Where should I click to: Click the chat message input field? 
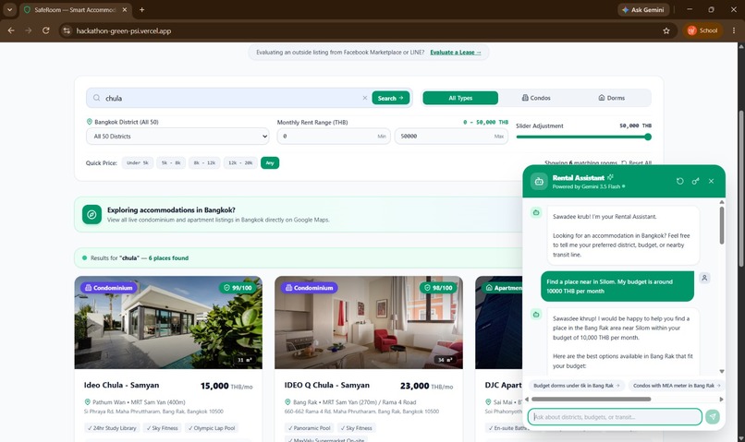click(x=615, y=417)
